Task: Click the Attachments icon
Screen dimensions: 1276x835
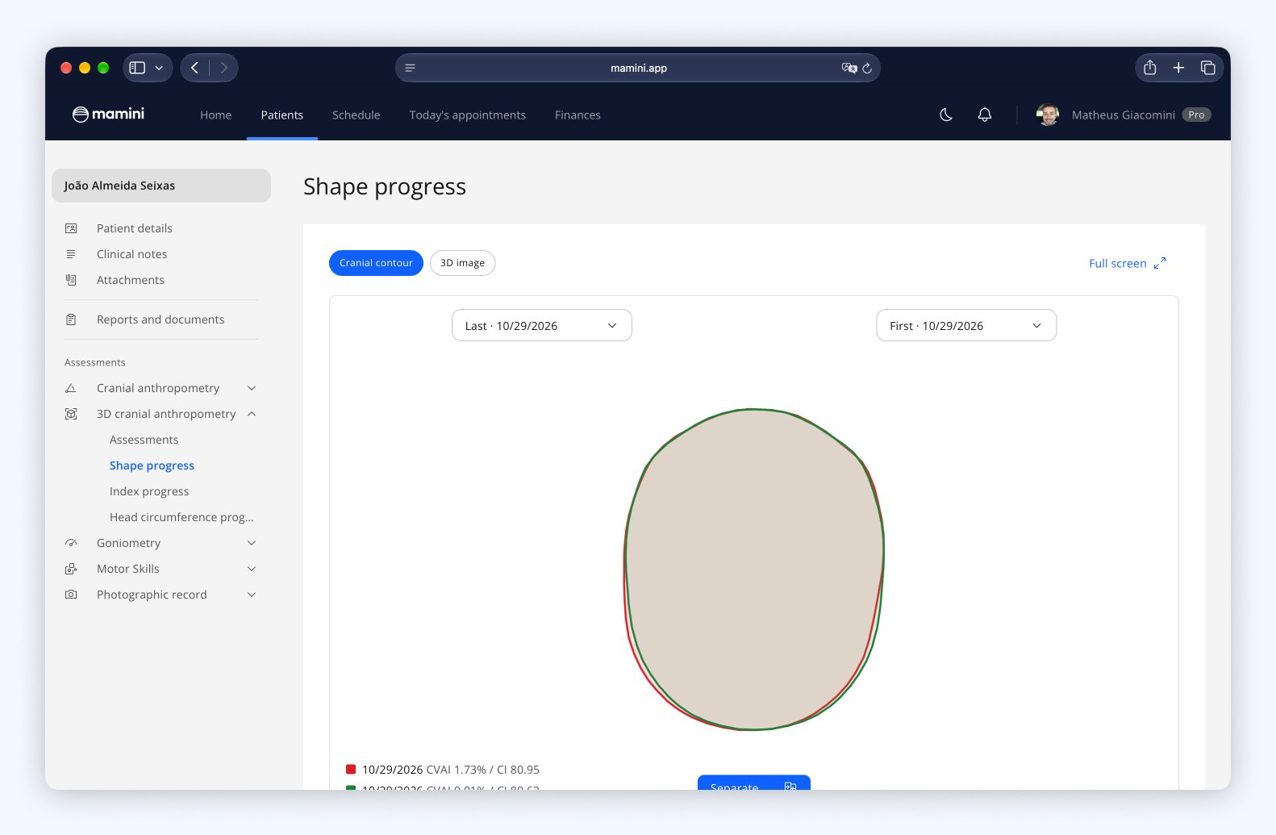Action: 71,280
